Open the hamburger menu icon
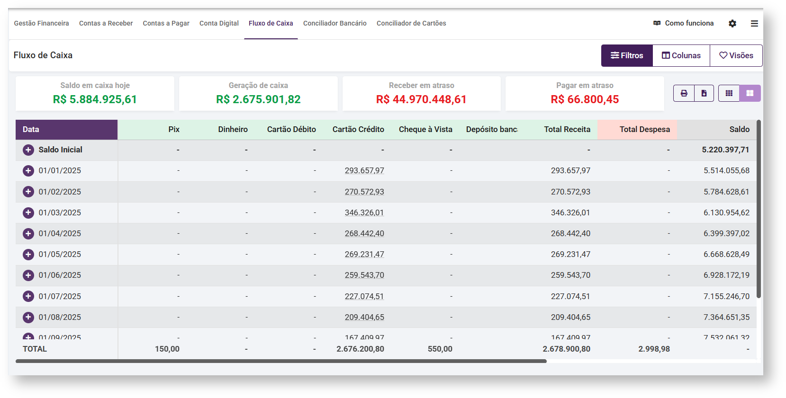This screenshot has height=398, width=786. point(754,24)
